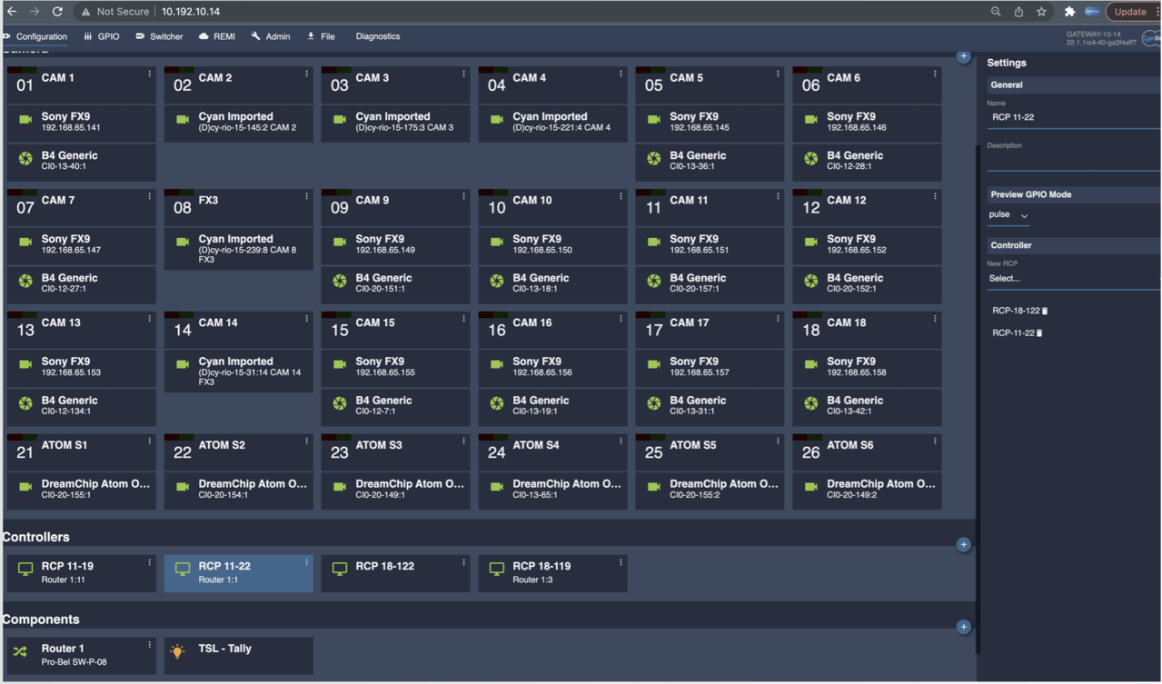Open the three-dot menu on CAM 6

(x=935, y=74)
